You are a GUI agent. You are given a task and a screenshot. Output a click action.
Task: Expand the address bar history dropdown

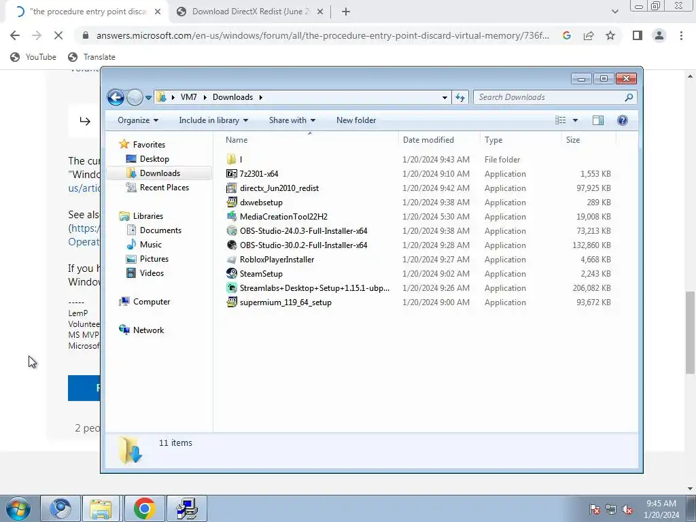(445, 97)
